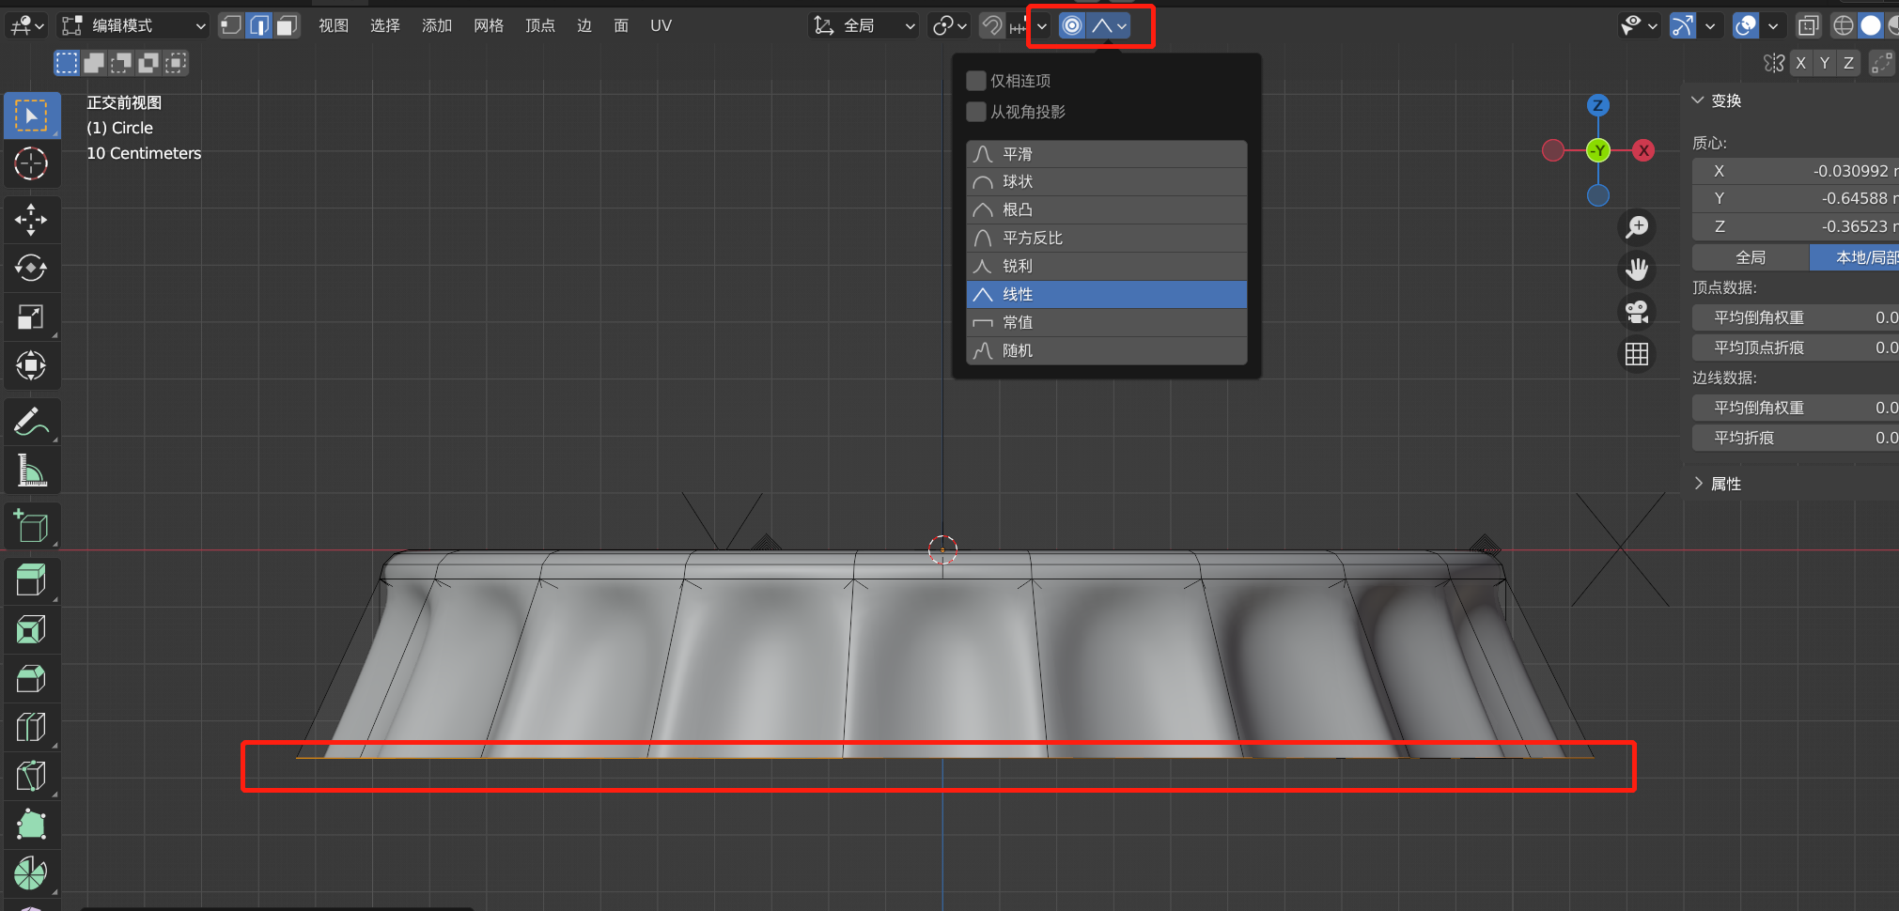This screenshot has width=1899, height=911.
Task: Open the 视图 menu
Action: tap(334, 25)
